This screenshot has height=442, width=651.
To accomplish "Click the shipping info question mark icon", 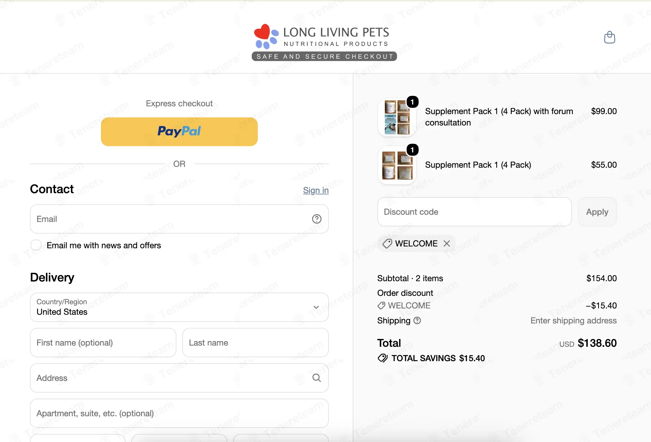I will click(417, 320).
